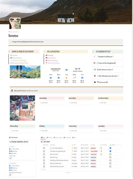Click the Recipes and Meal Prep icon
Viewport: 133px width, 179px height.
click(11, 63)
